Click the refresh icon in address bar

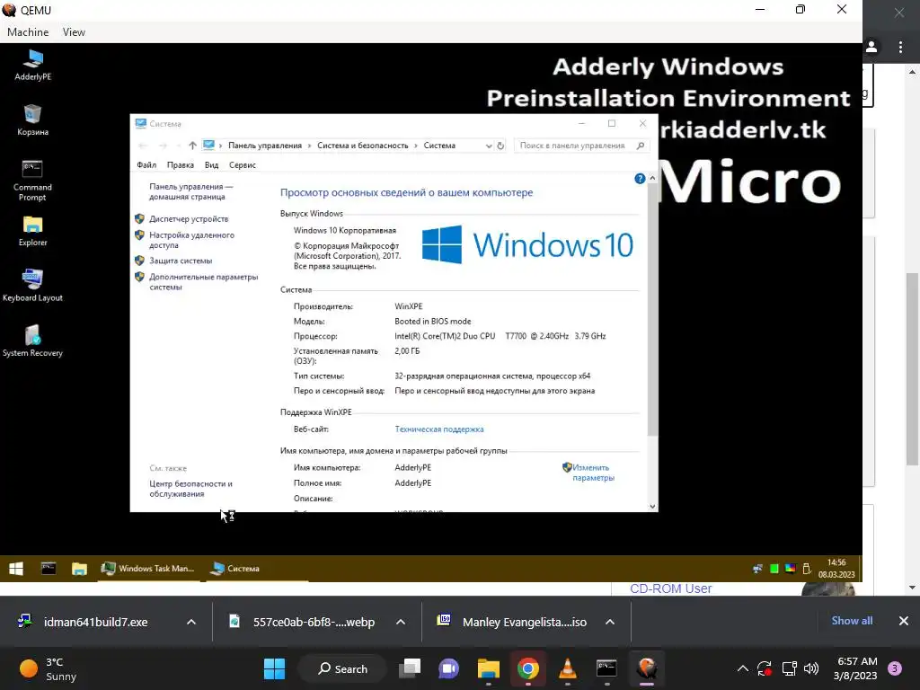point(500,146)
